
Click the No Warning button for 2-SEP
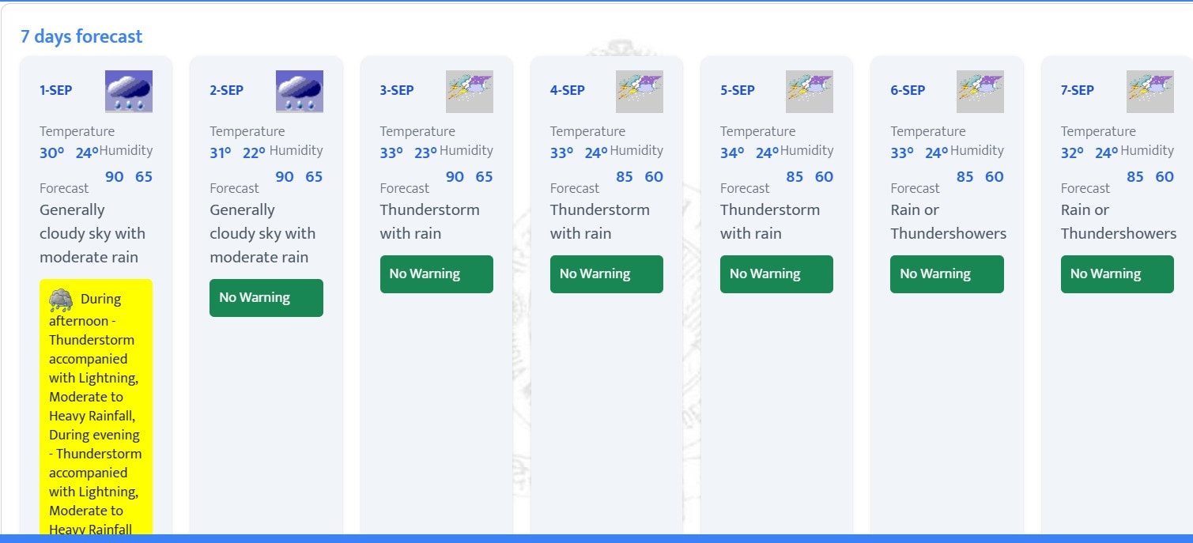[266, 298]
